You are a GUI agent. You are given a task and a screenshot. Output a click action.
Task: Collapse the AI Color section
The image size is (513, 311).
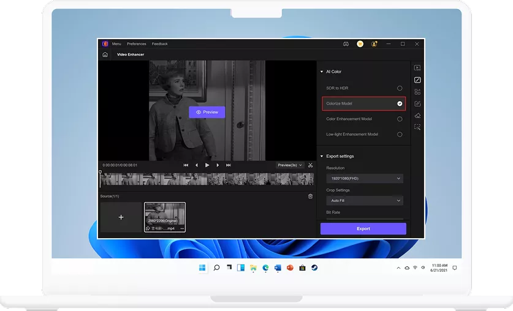coord(322,72)
